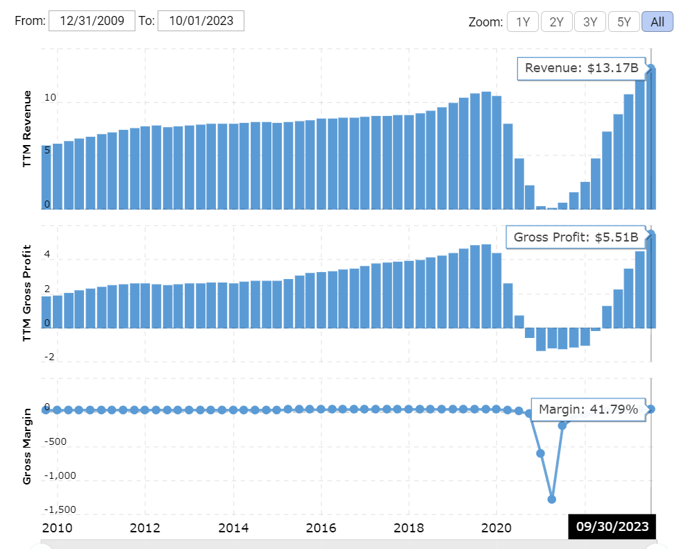The image size is (695, 549).
Task: Click the 09/30/2023 date marker label
Action: pyautogui.click(x=611, y=527)
